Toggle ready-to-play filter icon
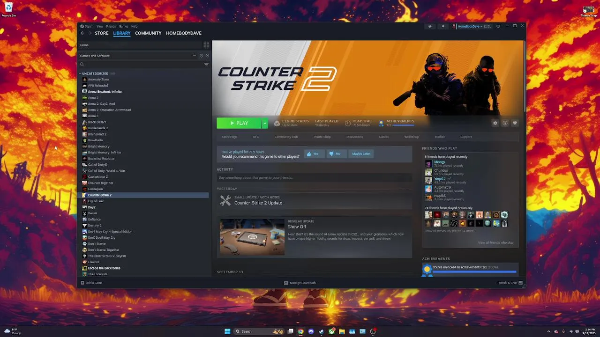 (x=207, y=56)
